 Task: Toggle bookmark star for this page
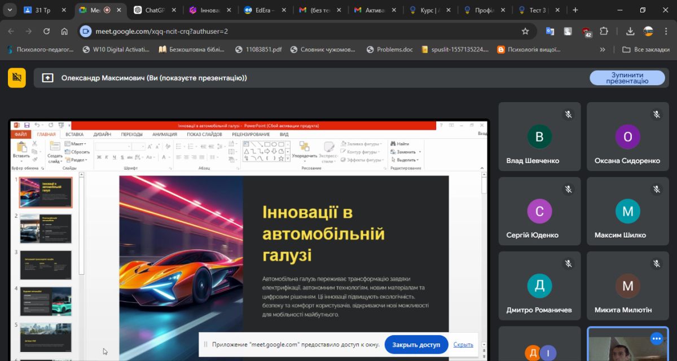tap(525, 32)
